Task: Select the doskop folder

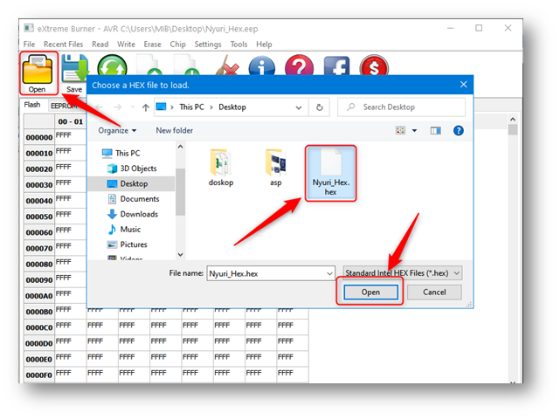Action: (221, 168)
